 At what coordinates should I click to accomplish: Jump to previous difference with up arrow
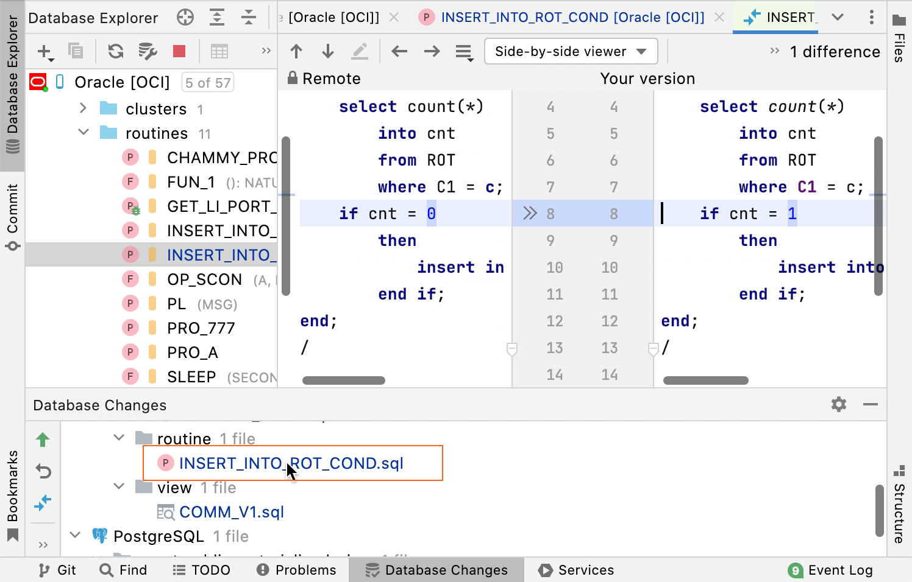(296, 51)
